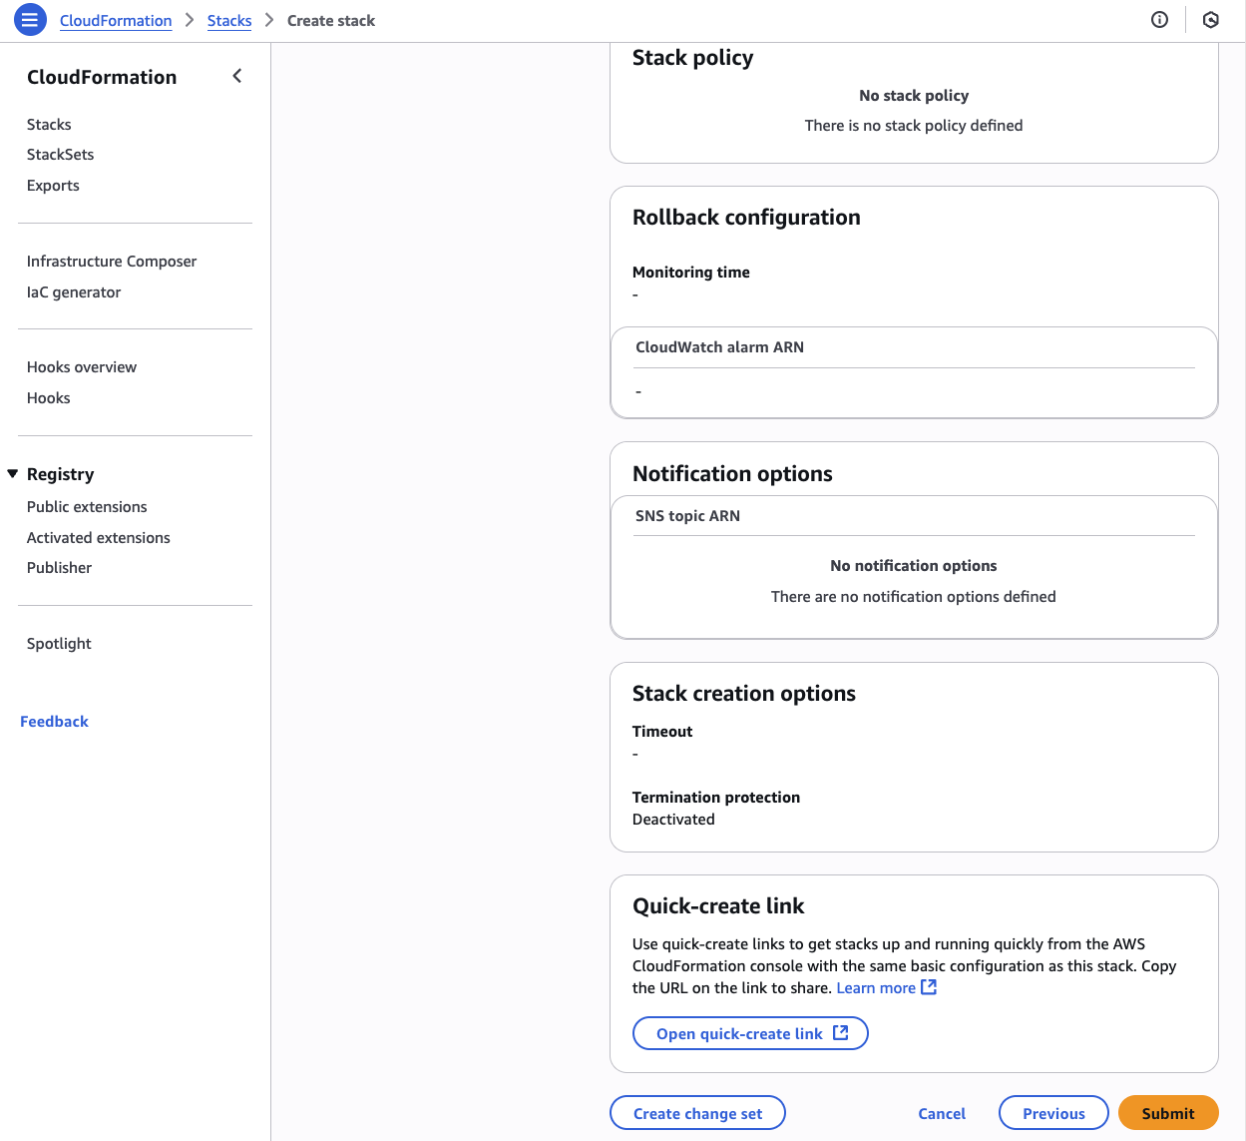Click the hexagon settings icon in header
This screenshot has height=1141, width=1246.
tap(1211, 20)
